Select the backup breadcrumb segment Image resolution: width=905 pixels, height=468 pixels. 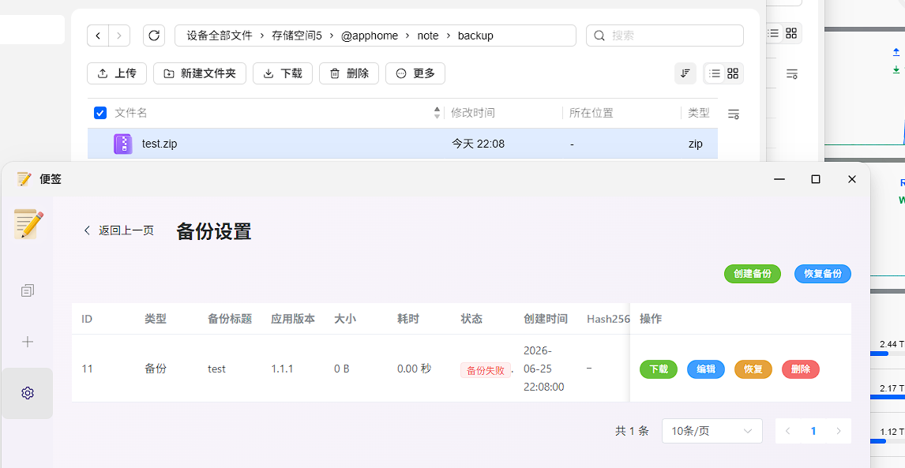pos(475,36)
